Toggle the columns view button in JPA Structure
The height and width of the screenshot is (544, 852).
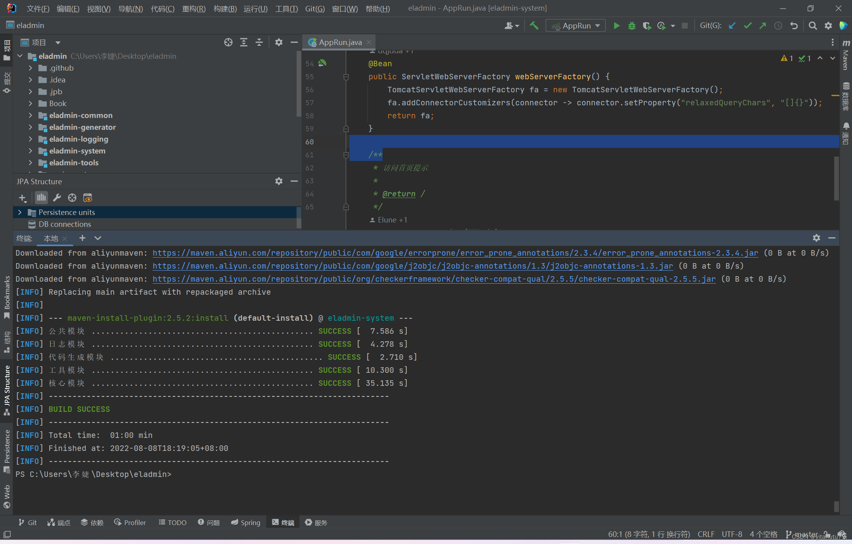click(41, 198)
